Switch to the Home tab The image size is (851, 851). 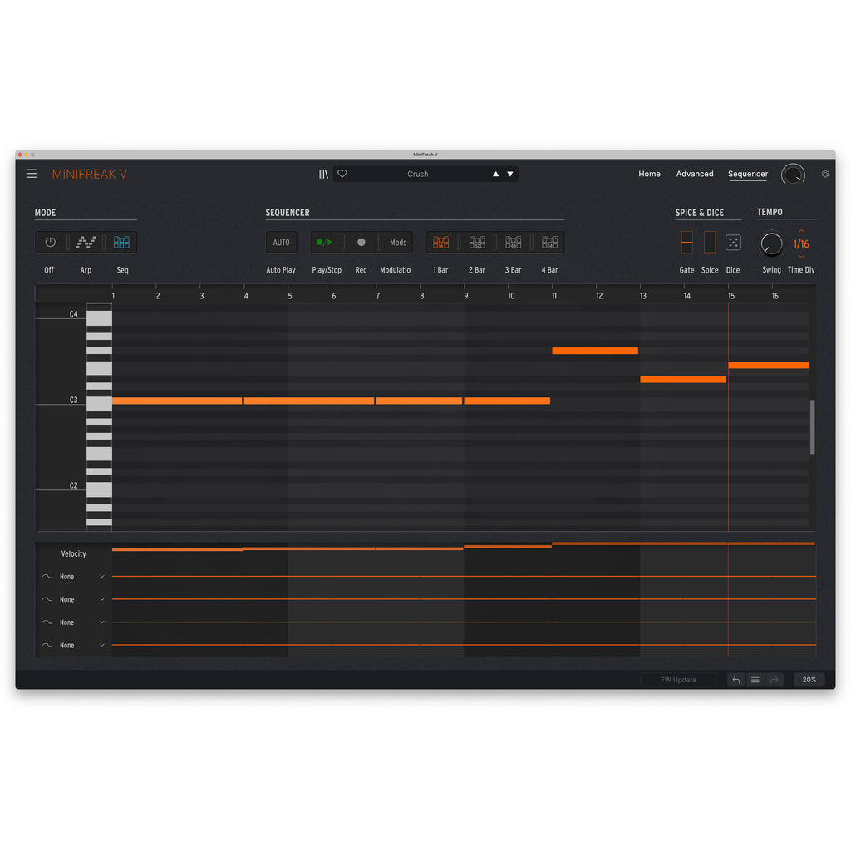point(649,174)
